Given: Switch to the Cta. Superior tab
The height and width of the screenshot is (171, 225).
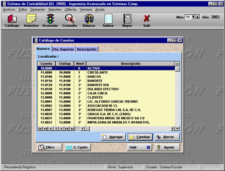Looking at the screenshot, I should [63, 50].
